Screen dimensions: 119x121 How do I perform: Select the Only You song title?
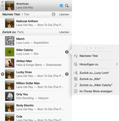pos(22,94)
